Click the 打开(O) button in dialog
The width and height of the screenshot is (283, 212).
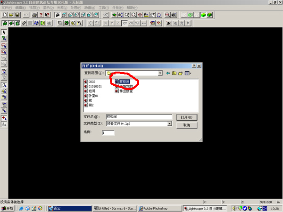pyautogui.click(x=187, y=117)
